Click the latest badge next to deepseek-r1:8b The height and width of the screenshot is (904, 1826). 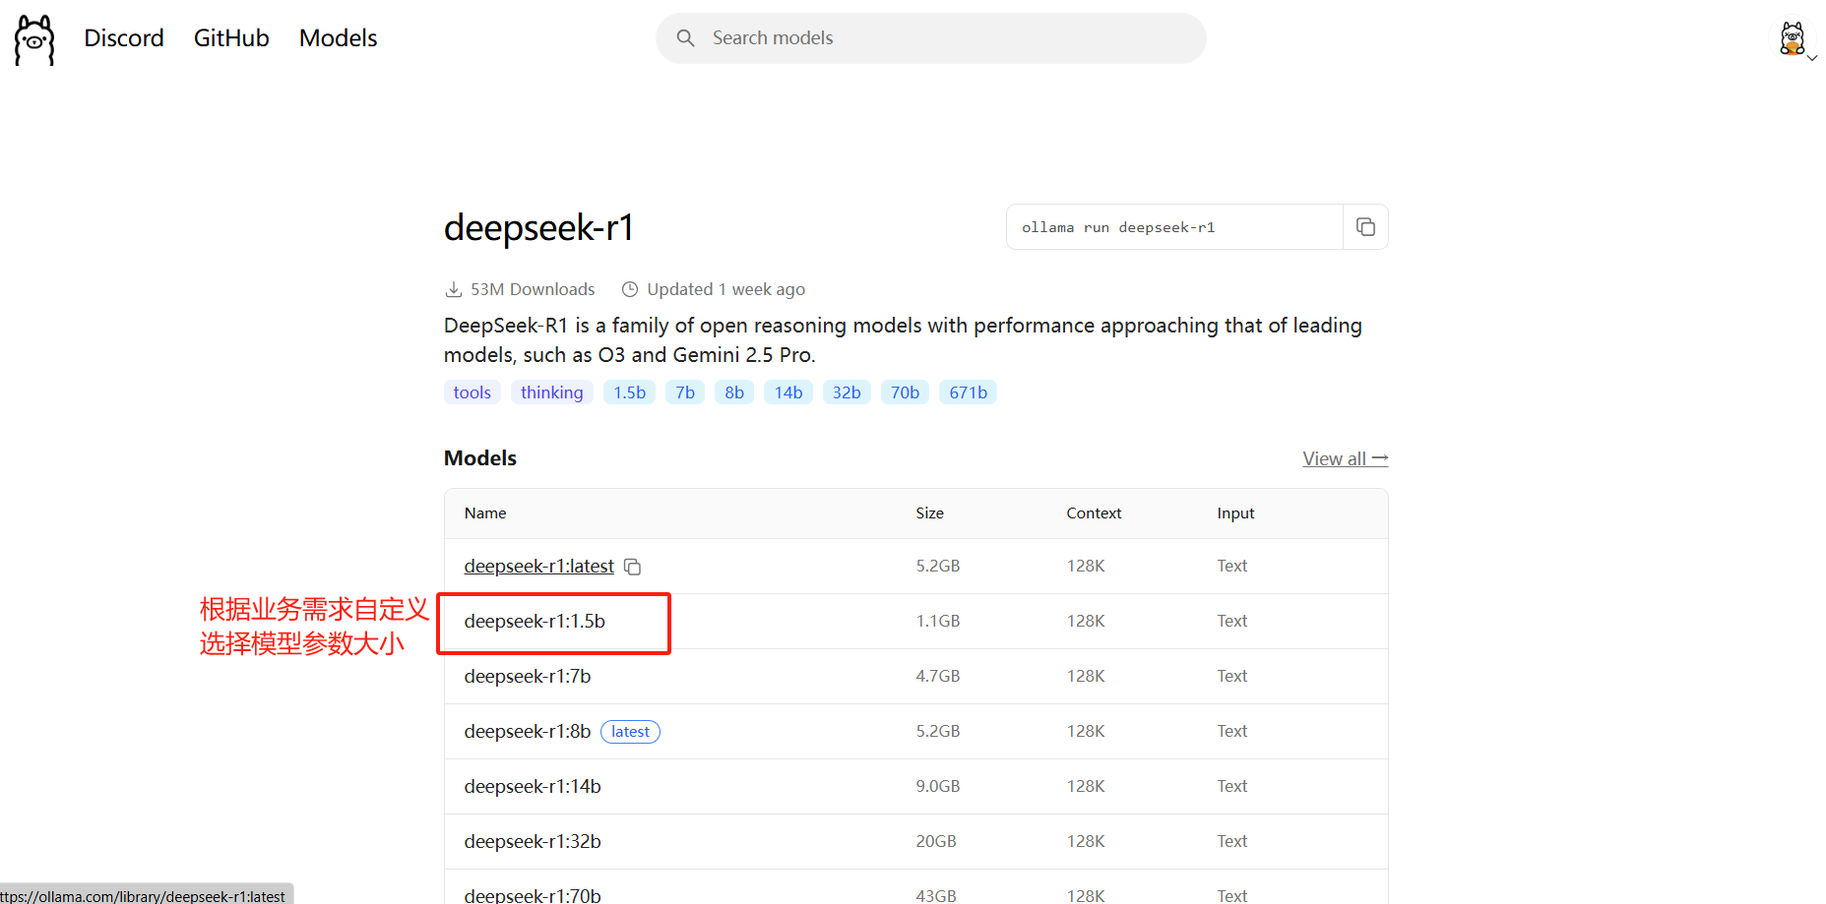point(630,732)
